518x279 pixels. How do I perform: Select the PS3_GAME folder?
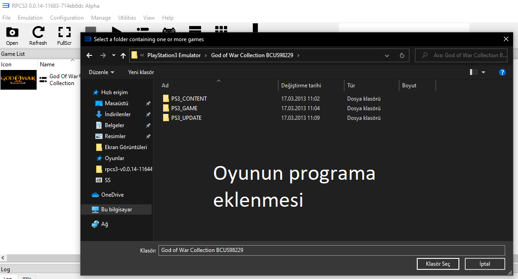[x=180, y=108]
